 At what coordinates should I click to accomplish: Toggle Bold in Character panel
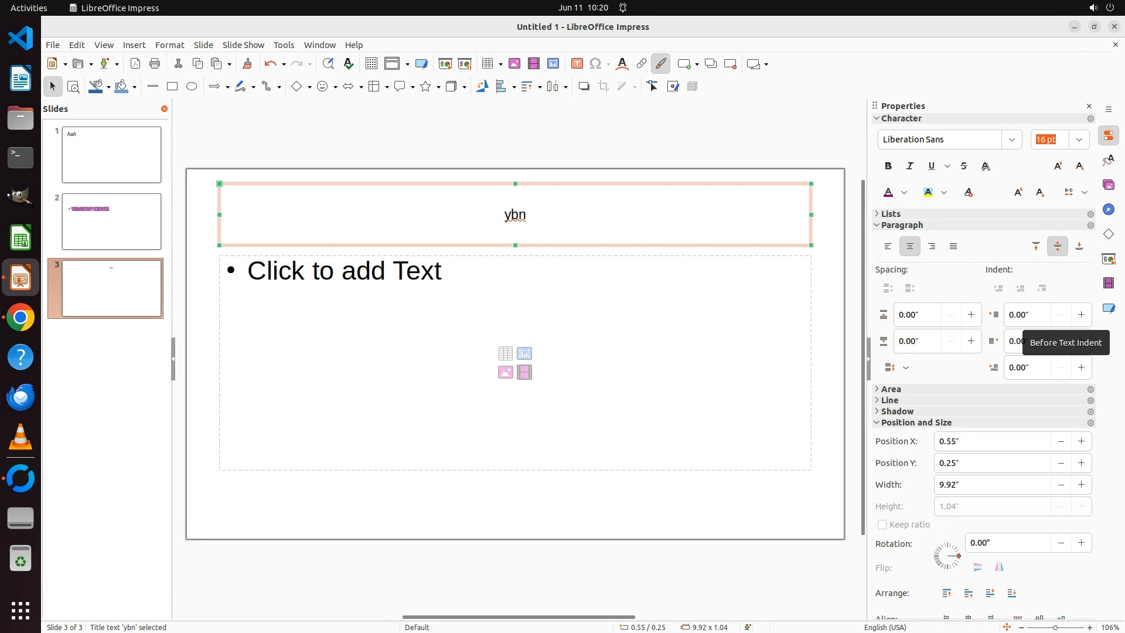click(x=888, y=166)
